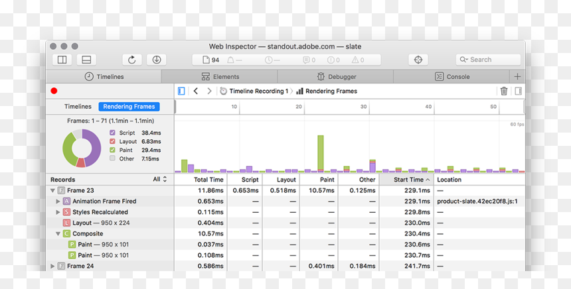Collapse the Frame 23 row
Viewport: 571px width, 289px height.
click(52, 190)
